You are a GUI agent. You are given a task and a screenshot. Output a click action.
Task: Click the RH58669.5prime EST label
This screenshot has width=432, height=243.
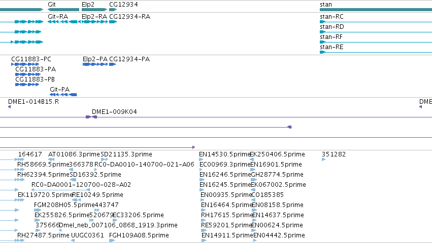[x=43, y=165]
